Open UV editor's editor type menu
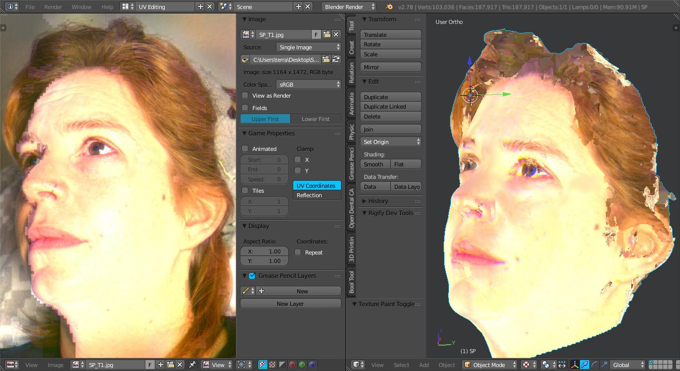Screen dimensions: 680x371 (x=12, y=365)
